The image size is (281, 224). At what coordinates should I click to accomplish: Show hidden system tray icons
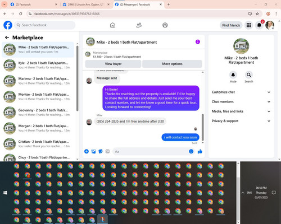243,193
